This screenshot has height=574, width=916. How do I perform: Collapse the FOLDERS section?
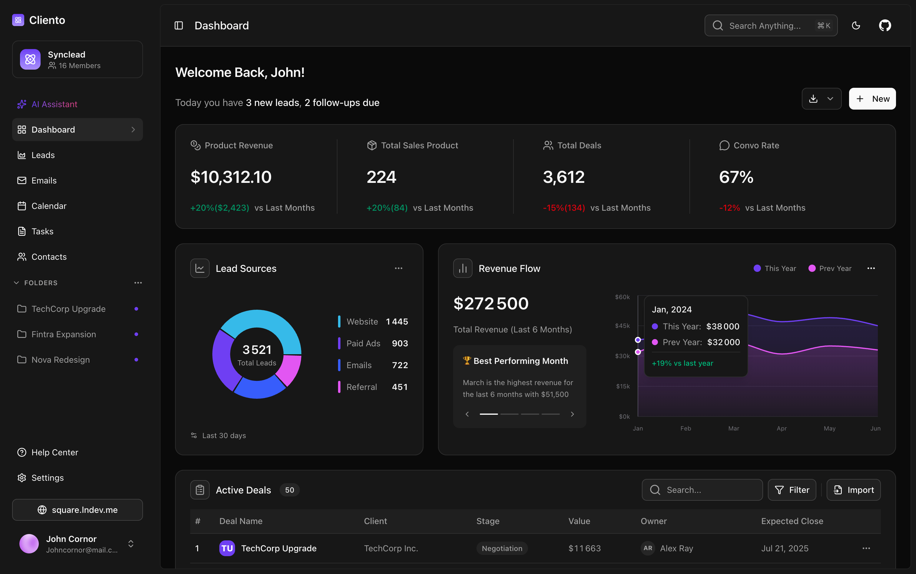click(16, 282)
